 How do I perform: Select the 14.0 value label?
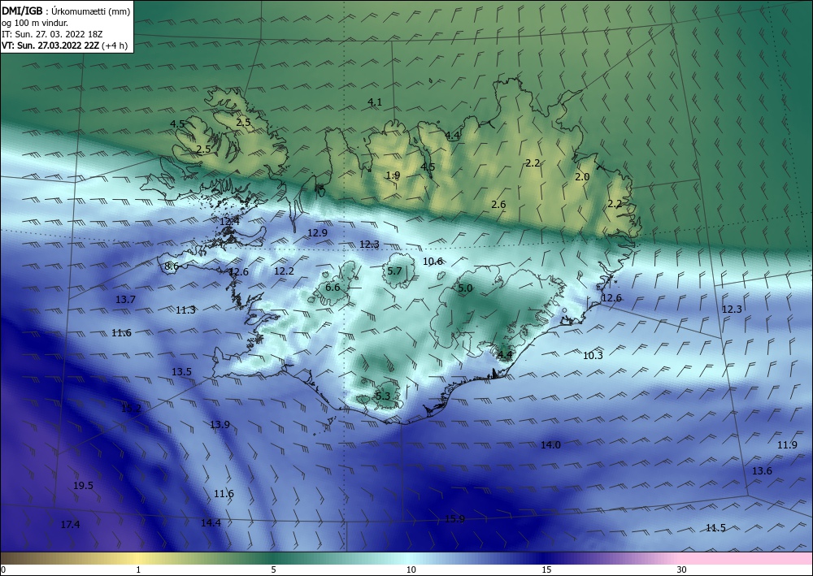pos(550,444)
